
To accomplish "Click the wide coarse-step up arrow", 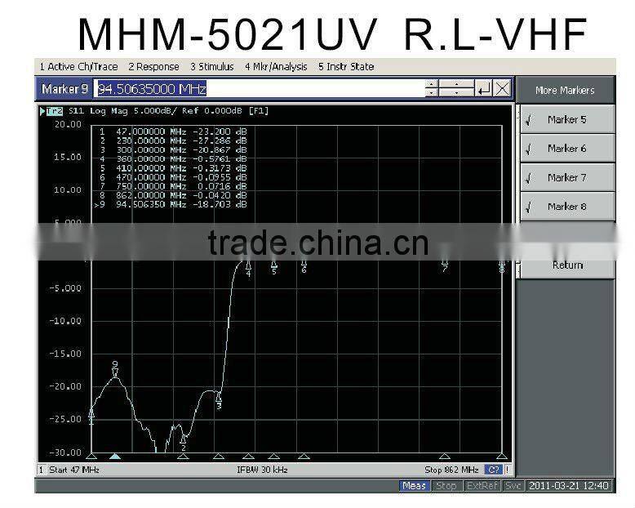I will point(456,84).
